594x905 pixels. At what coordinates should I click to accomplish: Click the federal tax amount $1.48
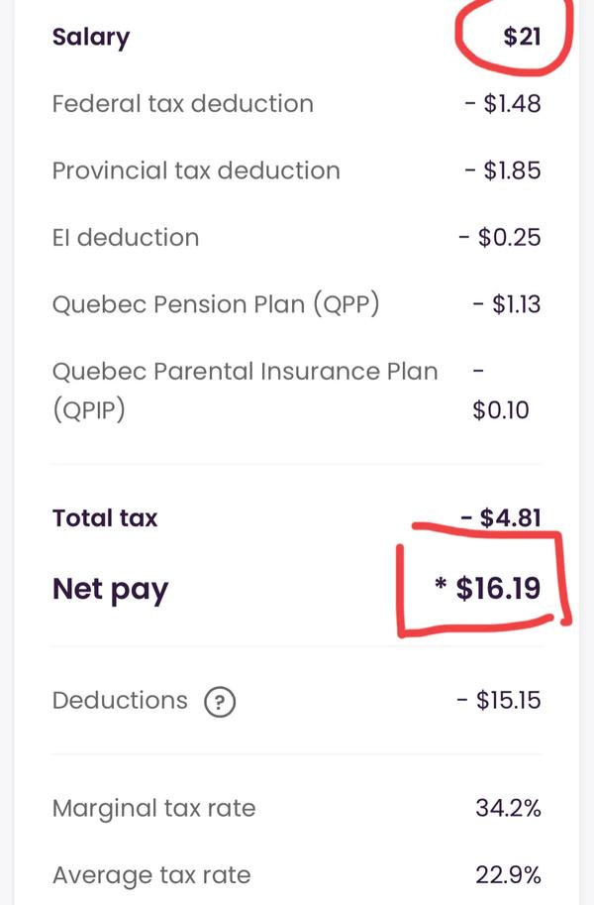[503, 104]
